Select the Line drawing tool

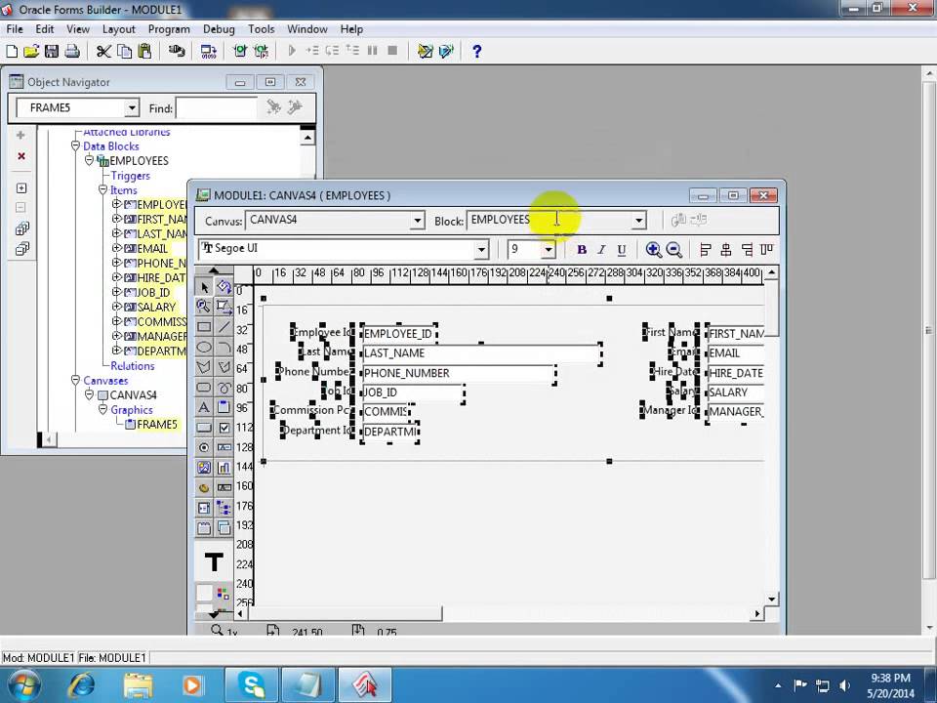click(x=224, y=327)
